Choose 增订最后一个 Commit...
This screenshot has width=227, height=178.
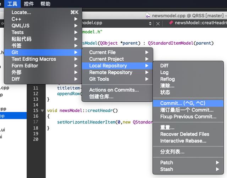click(x=188, y=110)
